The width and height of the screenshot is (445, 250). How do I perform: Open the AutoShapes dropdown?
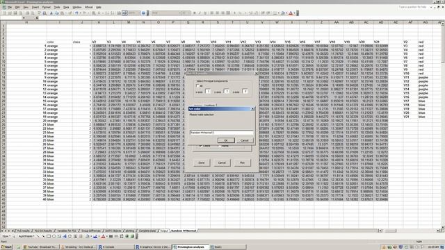coord(26,236)
